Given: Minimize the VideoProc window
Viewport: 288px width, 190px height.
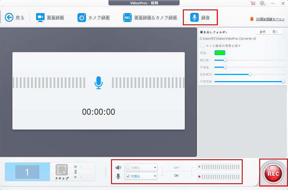Looking at the screenshot, I should pyautogui.click(x=273, y=3).
